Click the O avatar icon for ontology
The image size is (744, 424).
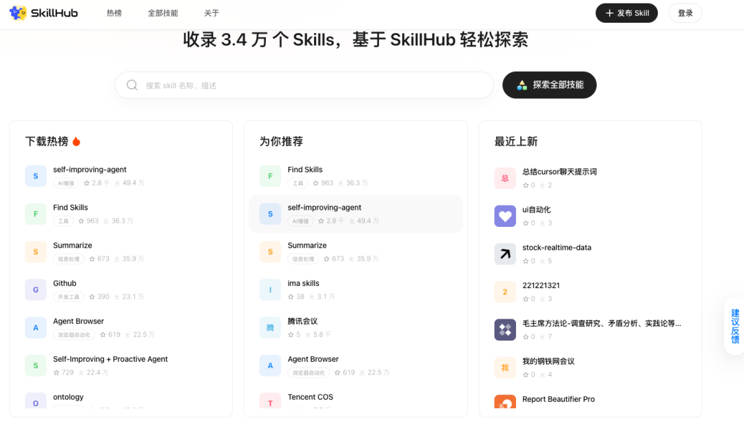pos(36,401)
